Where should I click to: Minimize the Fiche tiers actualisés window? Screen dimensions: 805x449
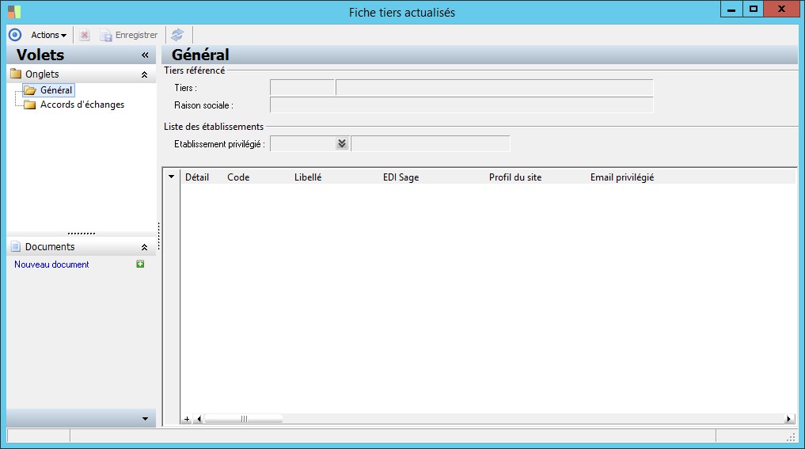point(731,10)
